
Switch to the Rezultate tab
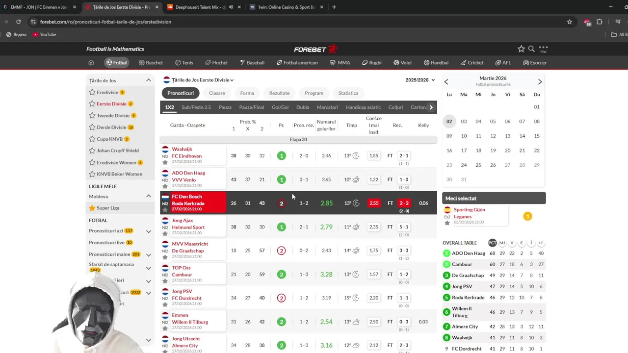point(279,93)
